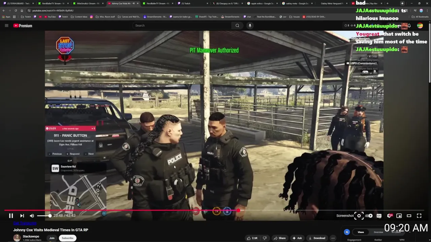Viewport: 431px width, 242px height.
Task: Switch to the MikeSmallsJr Stream tab
Action: tap(88, 3)
